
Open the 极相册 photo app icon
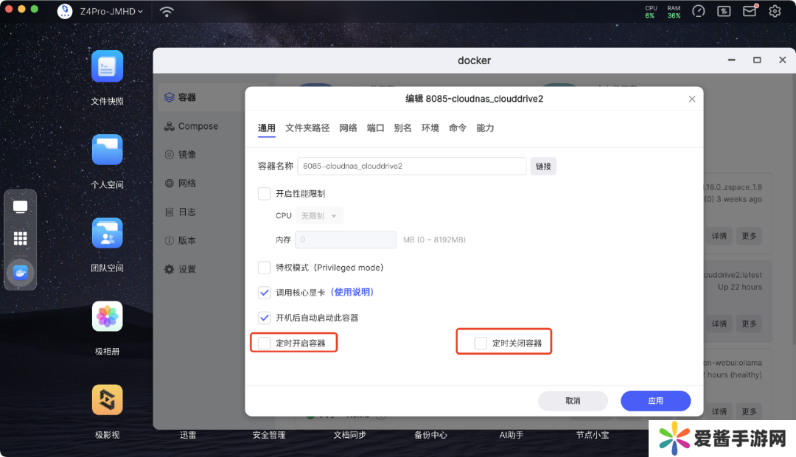point(107,317)
